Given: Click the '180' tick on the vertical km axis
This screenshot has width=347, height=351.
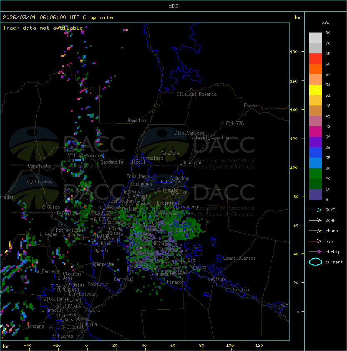Looking at the screenshot, I should pos(294,52).
